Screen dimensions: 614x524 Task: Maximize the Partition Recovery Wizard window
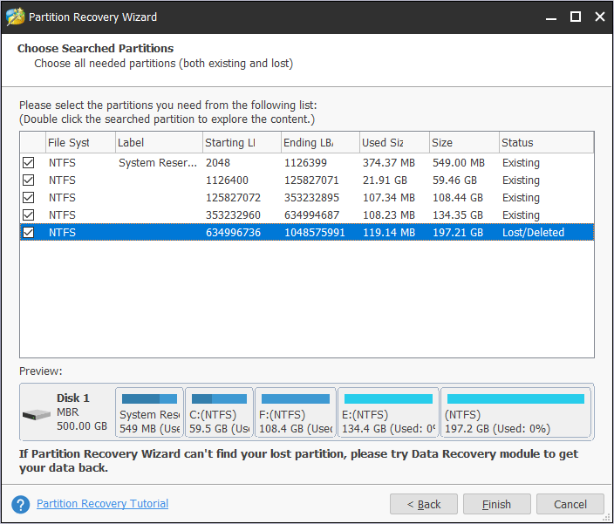[576, 17]
